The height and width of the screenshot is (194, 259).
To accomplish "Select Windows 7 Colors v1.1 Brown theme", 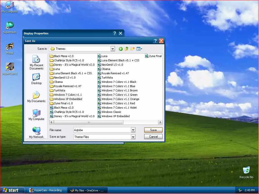I will tap(118, 90).
